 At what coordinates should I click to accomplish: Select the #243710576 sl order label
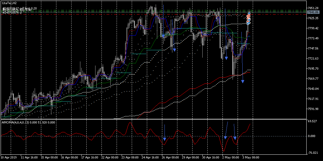12,13
